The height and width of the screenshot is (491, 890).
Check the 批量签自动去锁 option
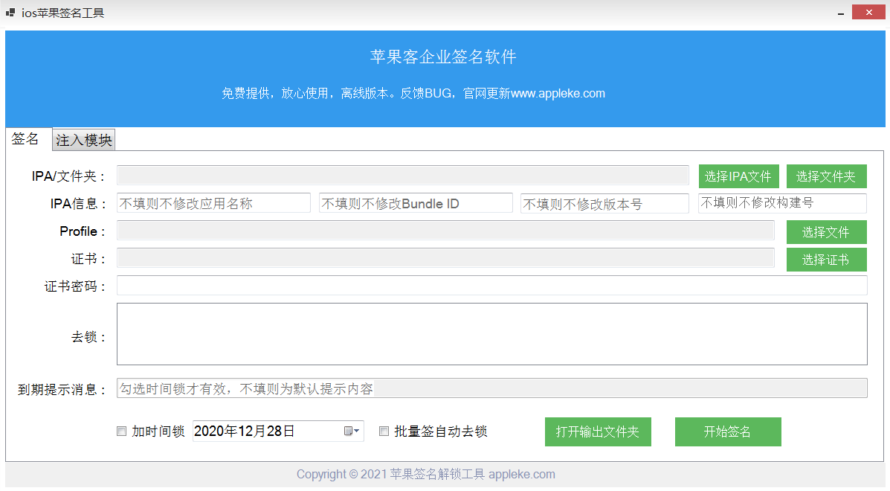click(384, 431)
